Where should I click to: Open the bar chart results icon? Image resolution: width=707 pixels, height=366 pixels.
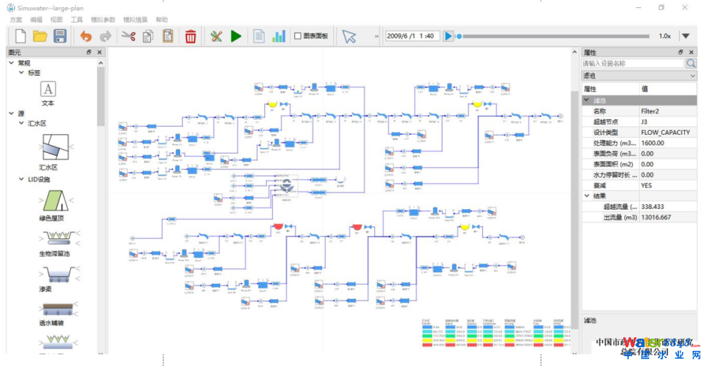(280, 37)
